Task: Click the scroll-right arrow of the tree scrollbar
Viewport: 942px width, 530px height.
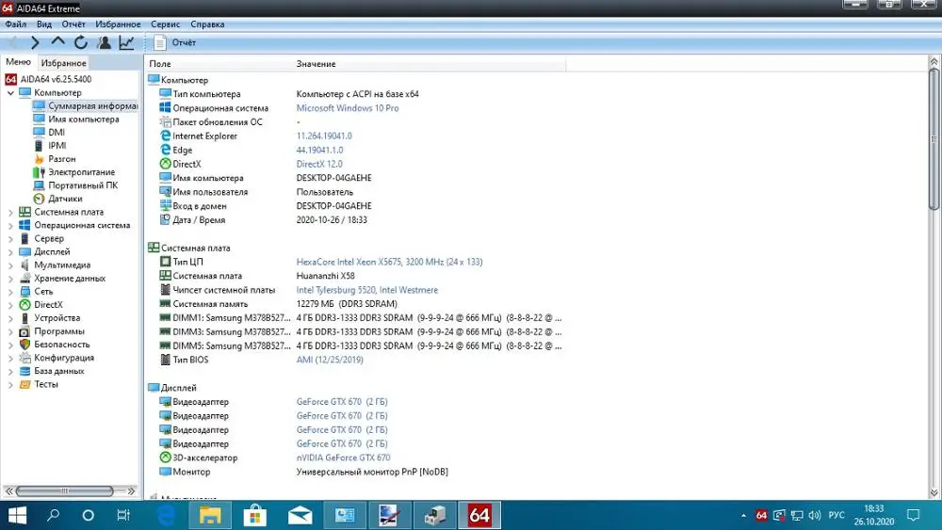Action: point(131,491)
